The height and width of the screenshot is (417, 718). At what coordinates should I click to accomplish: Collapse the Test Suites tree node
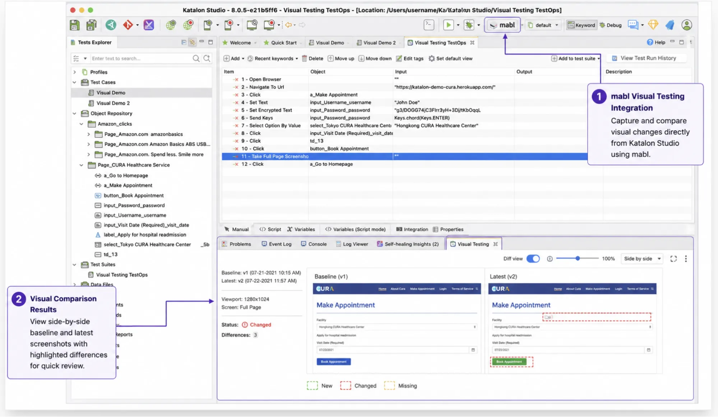75,264
